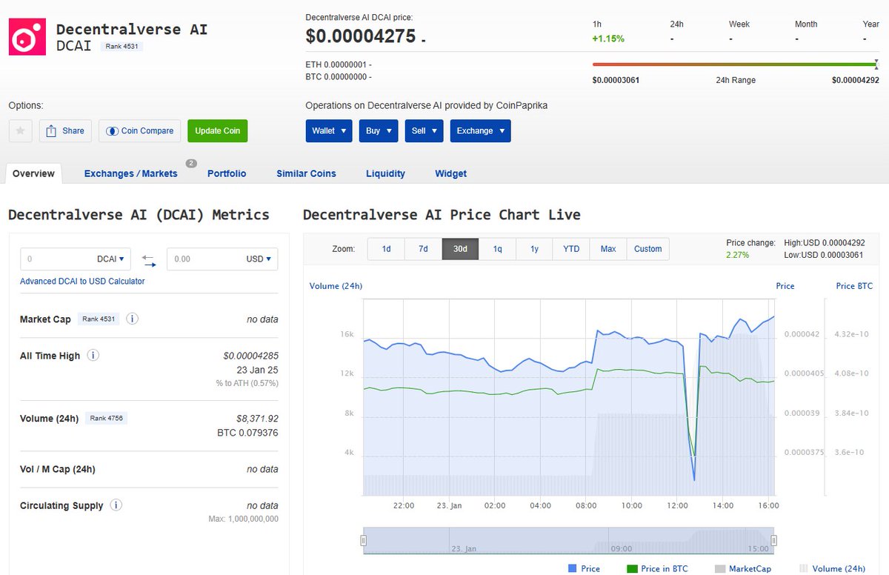Open the Similar Coins tab
The height and width of the screenshot is (575, 889).
coord(306,173)
